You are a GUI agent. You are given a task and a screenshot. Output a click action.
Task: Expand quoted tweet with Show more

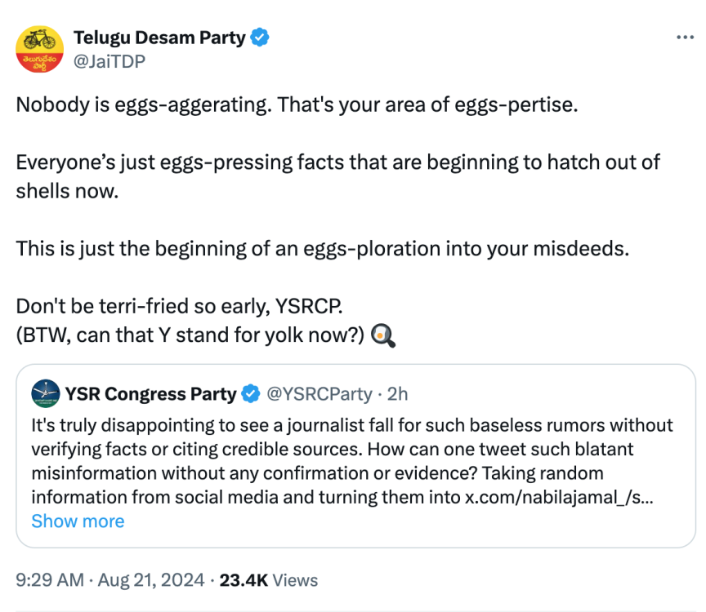pos(78,521)
